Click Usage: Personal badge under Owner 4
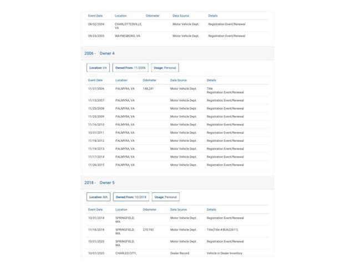 165,68
